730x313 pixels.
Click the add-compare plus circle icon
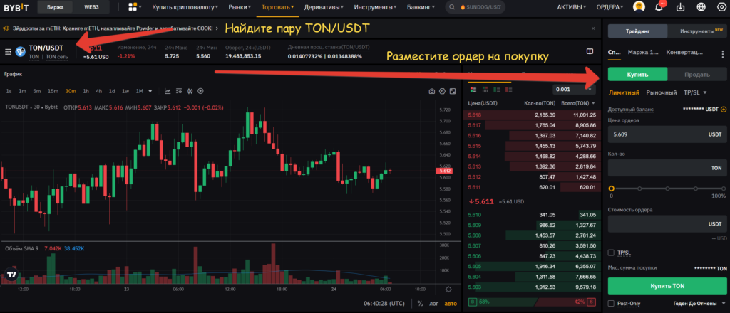(x=200, y=91)
